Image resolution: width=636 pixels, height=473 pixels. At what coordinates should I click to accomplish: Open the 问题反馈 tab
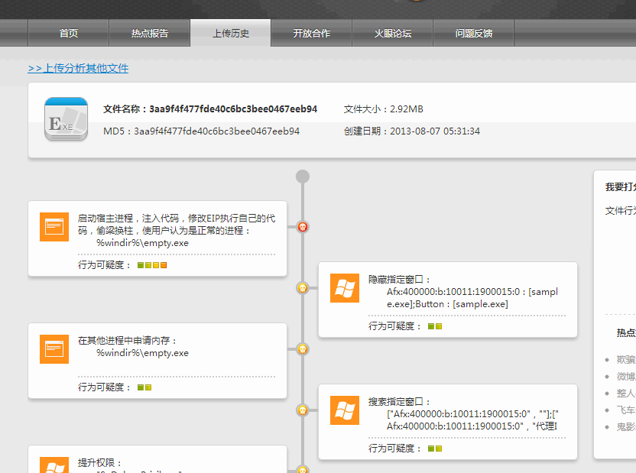[x=474, y=34]
